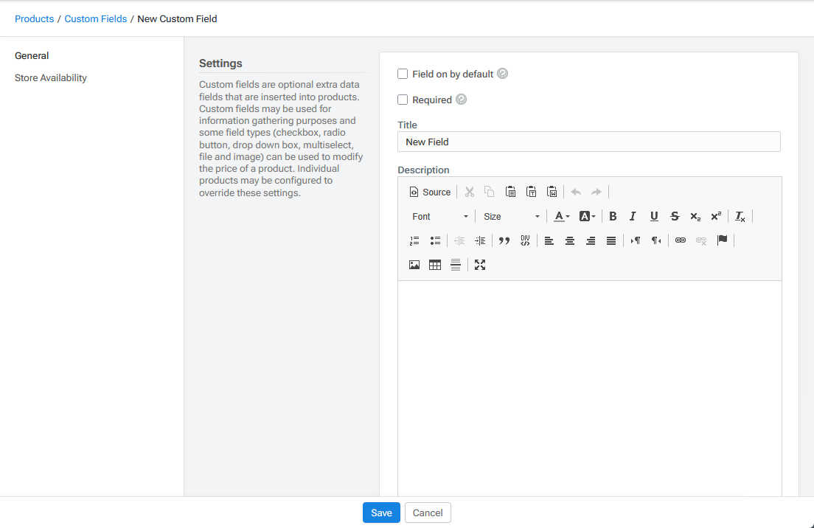Open the text color picker

pyautogui.click(x=562, y=216)
